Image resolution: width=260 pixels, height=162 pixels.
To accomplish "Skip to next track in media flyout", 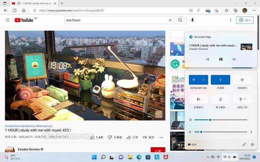I will click(x=234, y=59).
